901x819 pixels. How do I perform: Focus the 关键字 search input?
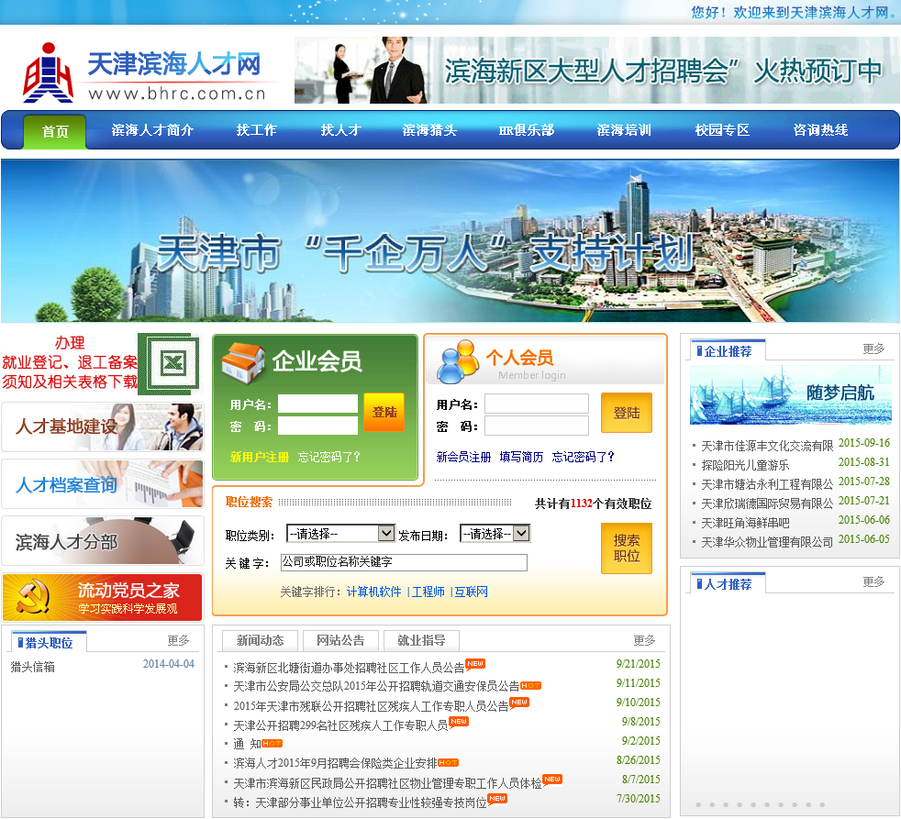pyautogui.click(x=404, y=562)
